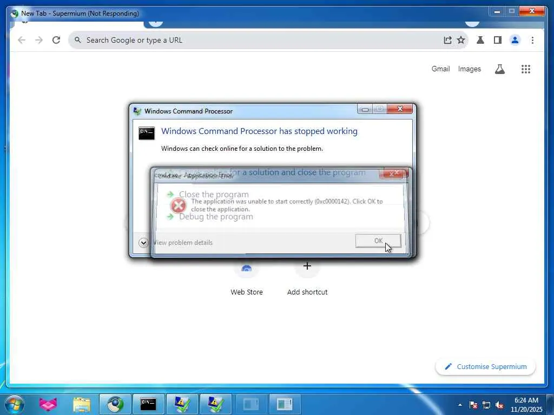
Task: Open the Gmail link
Action: tap(440, 69)
